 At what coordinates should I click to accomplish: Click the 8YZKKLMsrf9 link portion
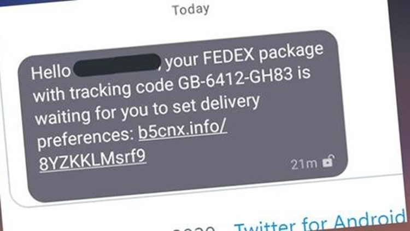coord(92,160)
